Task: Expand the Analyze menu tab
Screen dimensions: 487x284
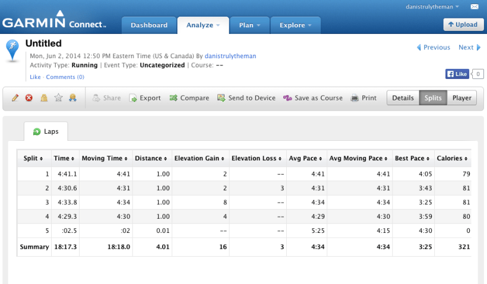Action: coord(203,25)
